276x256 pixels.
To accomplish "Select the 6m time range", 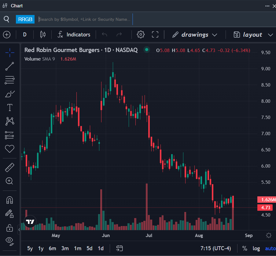I will (52, 248).
